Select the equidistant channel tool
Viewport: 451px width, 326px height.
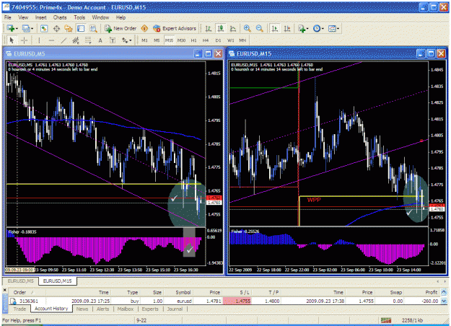coord(76,40)
